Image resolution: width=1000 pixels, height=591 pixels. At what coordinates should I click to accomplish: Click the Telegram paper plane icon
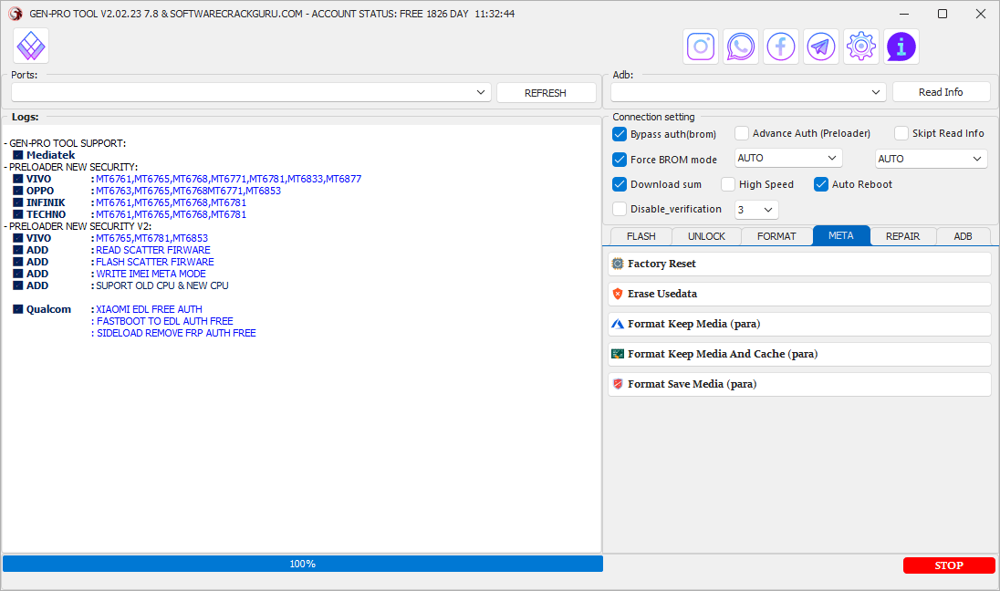pyautogui.click(x=821, y=47)
